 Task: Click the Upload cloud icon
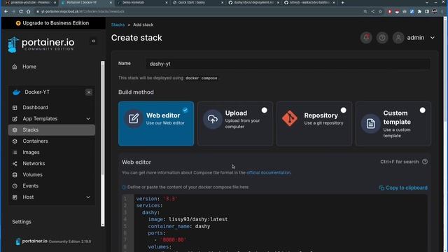[x=212, y=119]
